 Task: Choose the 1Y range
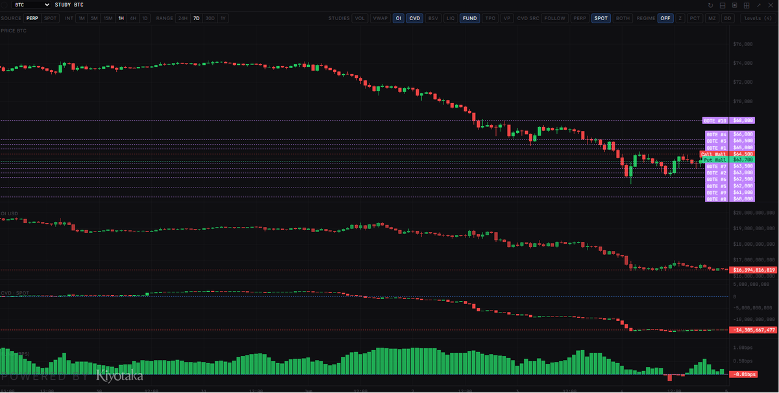[x=223, y=18]
